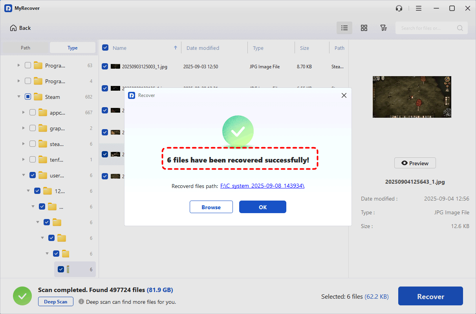Expand the tenf... folder node
The height and width of the screenshot is (314, 476).
pyautogui.click(x=23, y=160)
